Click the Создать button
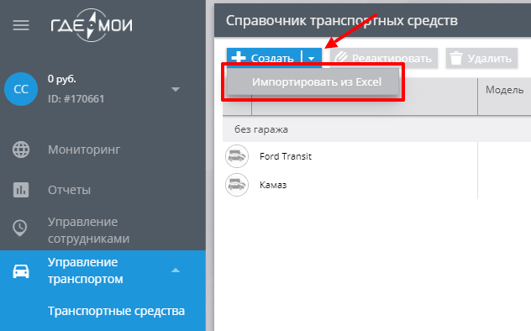Viewport: 531px width, 331px height. [264, 58]
